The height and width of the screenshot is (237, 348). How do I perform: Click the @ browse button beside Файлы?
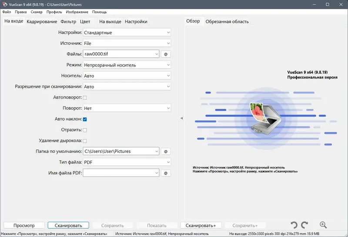(166, 54)
